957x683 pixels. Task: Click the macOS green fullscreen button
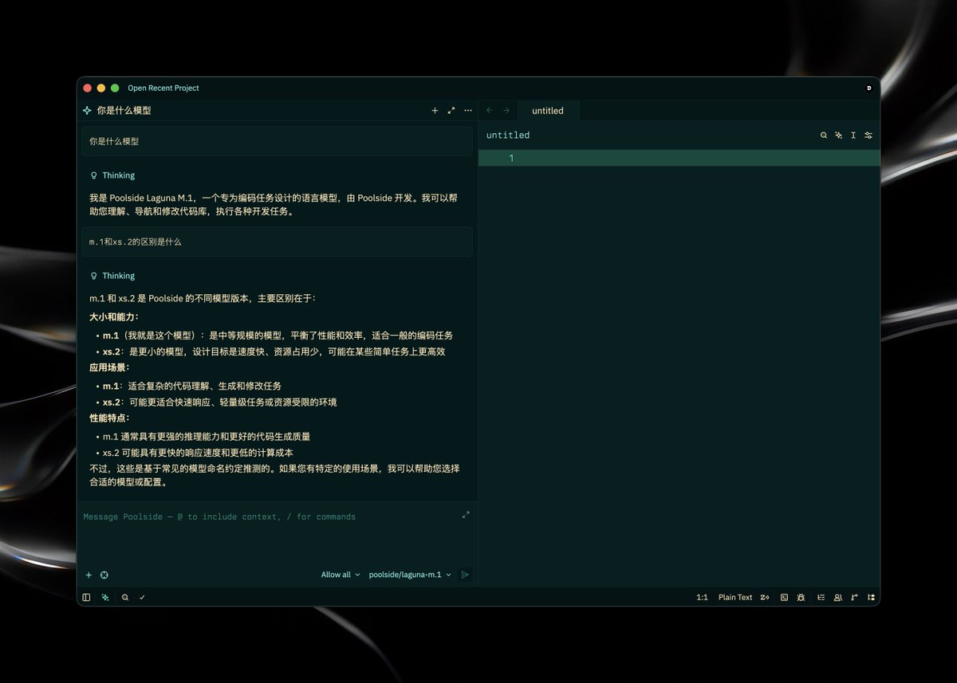click(x=115, y=88)
